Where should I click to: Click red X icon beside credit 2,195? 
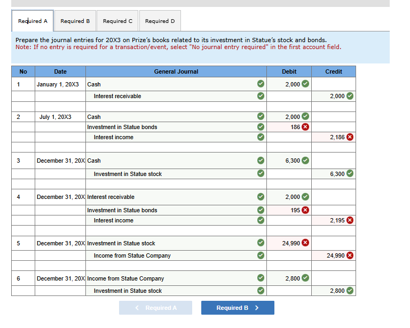point(350,220)
